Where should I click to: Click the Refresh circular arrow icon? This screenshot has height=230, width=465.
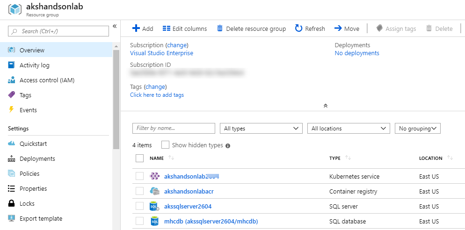tap(298, 29)
